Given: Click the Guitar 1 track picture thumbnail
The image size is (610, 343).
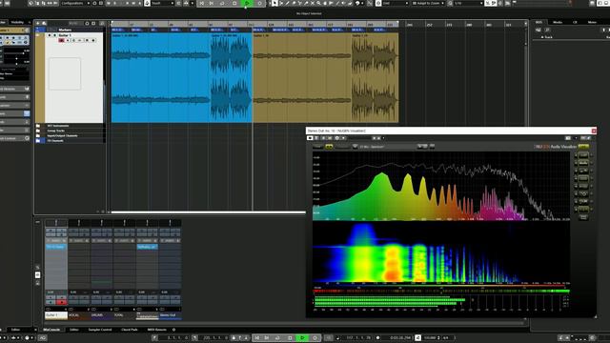Looking at the screenshot, I should coord(65,74).
